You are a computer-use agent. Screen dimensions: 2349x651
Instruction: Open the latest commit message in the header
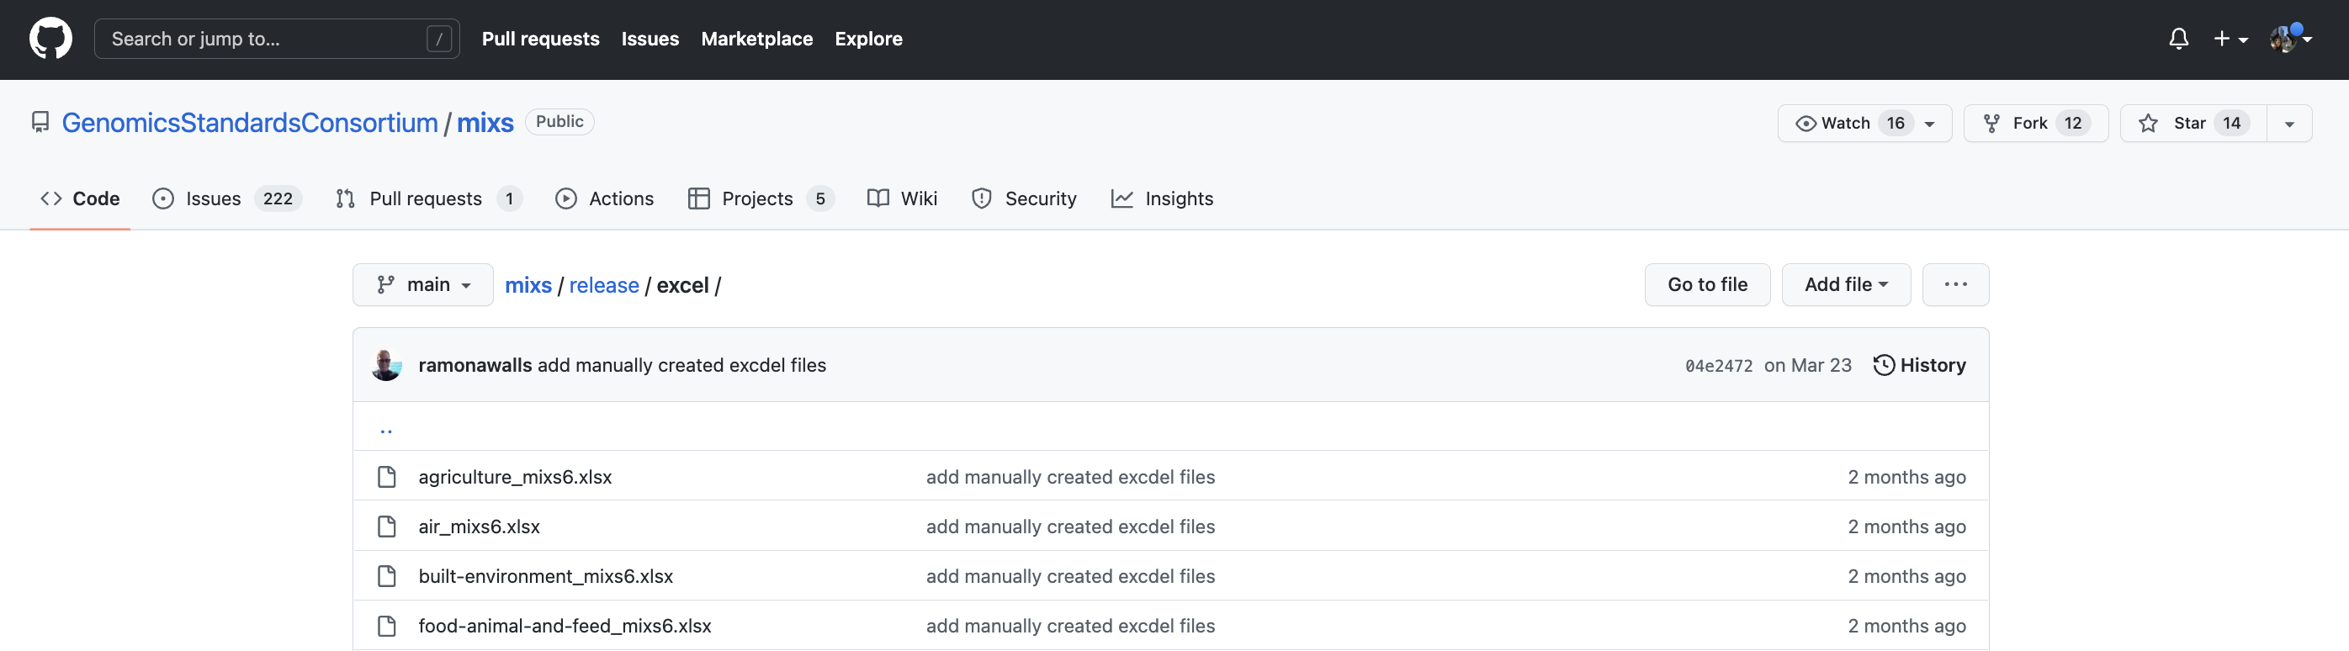coord(681,365)
